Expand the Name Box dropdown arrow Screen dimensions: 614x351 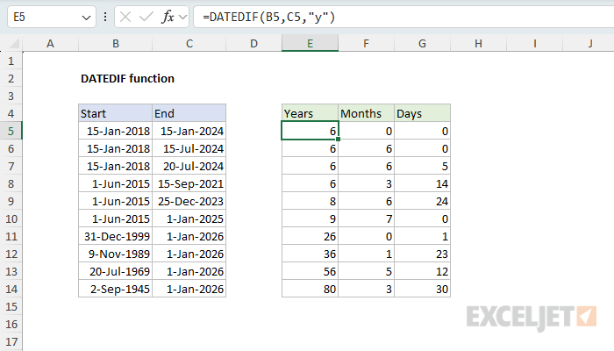tap(86, 18)
